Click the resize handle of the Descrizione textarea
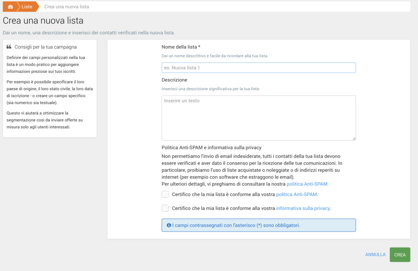Image resolution: width=418 pixels, height=271 pixels. (x=354, y=138)
